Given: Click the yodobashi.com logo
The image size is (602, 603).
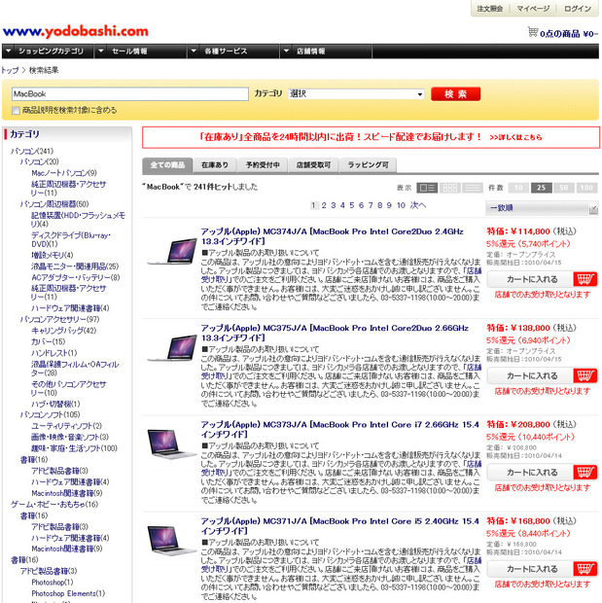Looking at the screenshot, I should [76, 31].
